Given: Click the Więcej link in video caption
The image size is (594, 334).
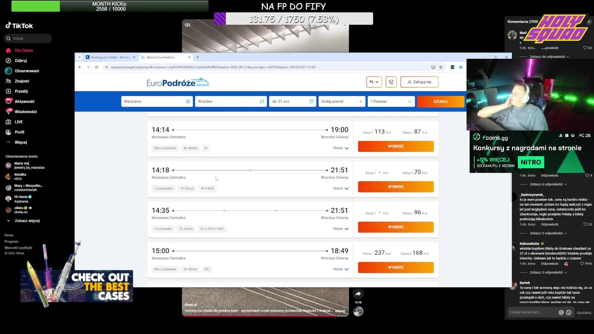Looking at the screenshot, I should [x=340, y=311].
